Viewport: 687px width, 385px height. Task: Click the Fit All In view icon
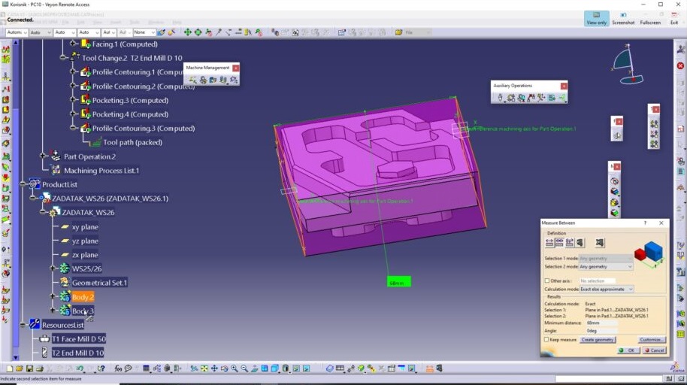click(x=204, y=368)
